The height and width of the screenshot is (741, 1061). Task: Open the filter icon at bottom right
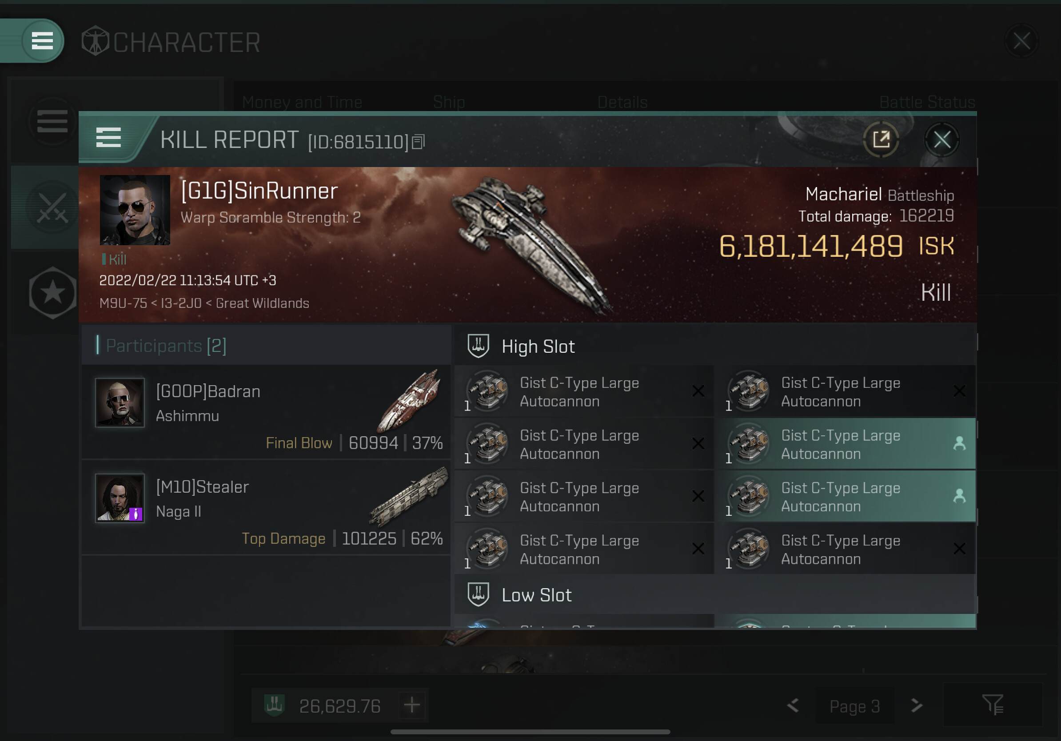point(992,705)
